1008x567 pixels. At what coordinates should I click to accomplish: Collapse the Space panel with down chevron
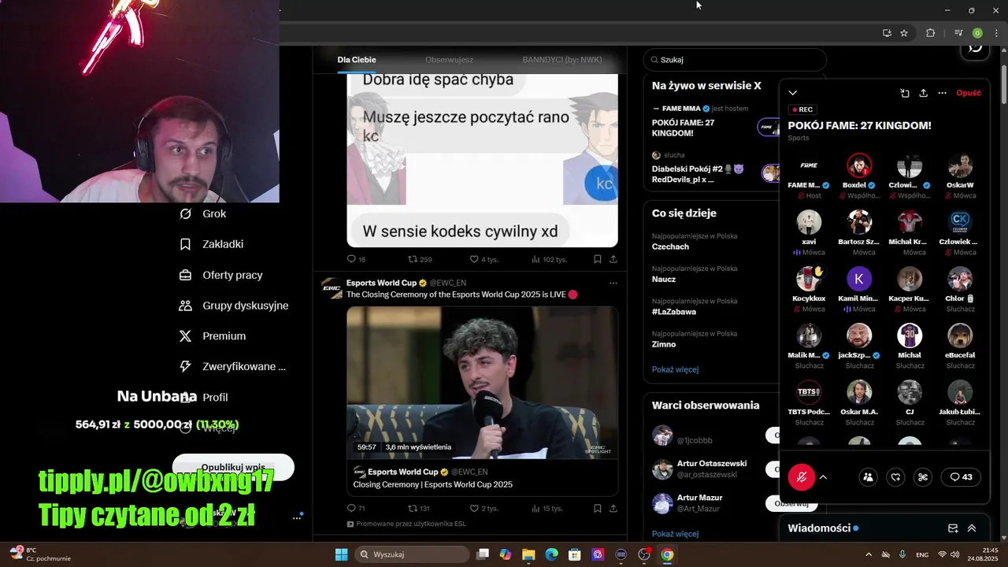pyautogui.click(x=793, y=93)
